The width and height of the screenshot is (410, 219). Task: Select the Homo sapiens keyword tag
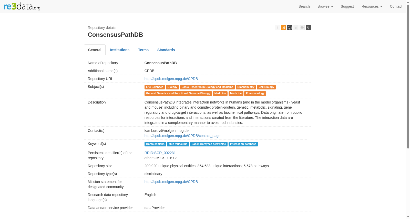click(155, 144)
